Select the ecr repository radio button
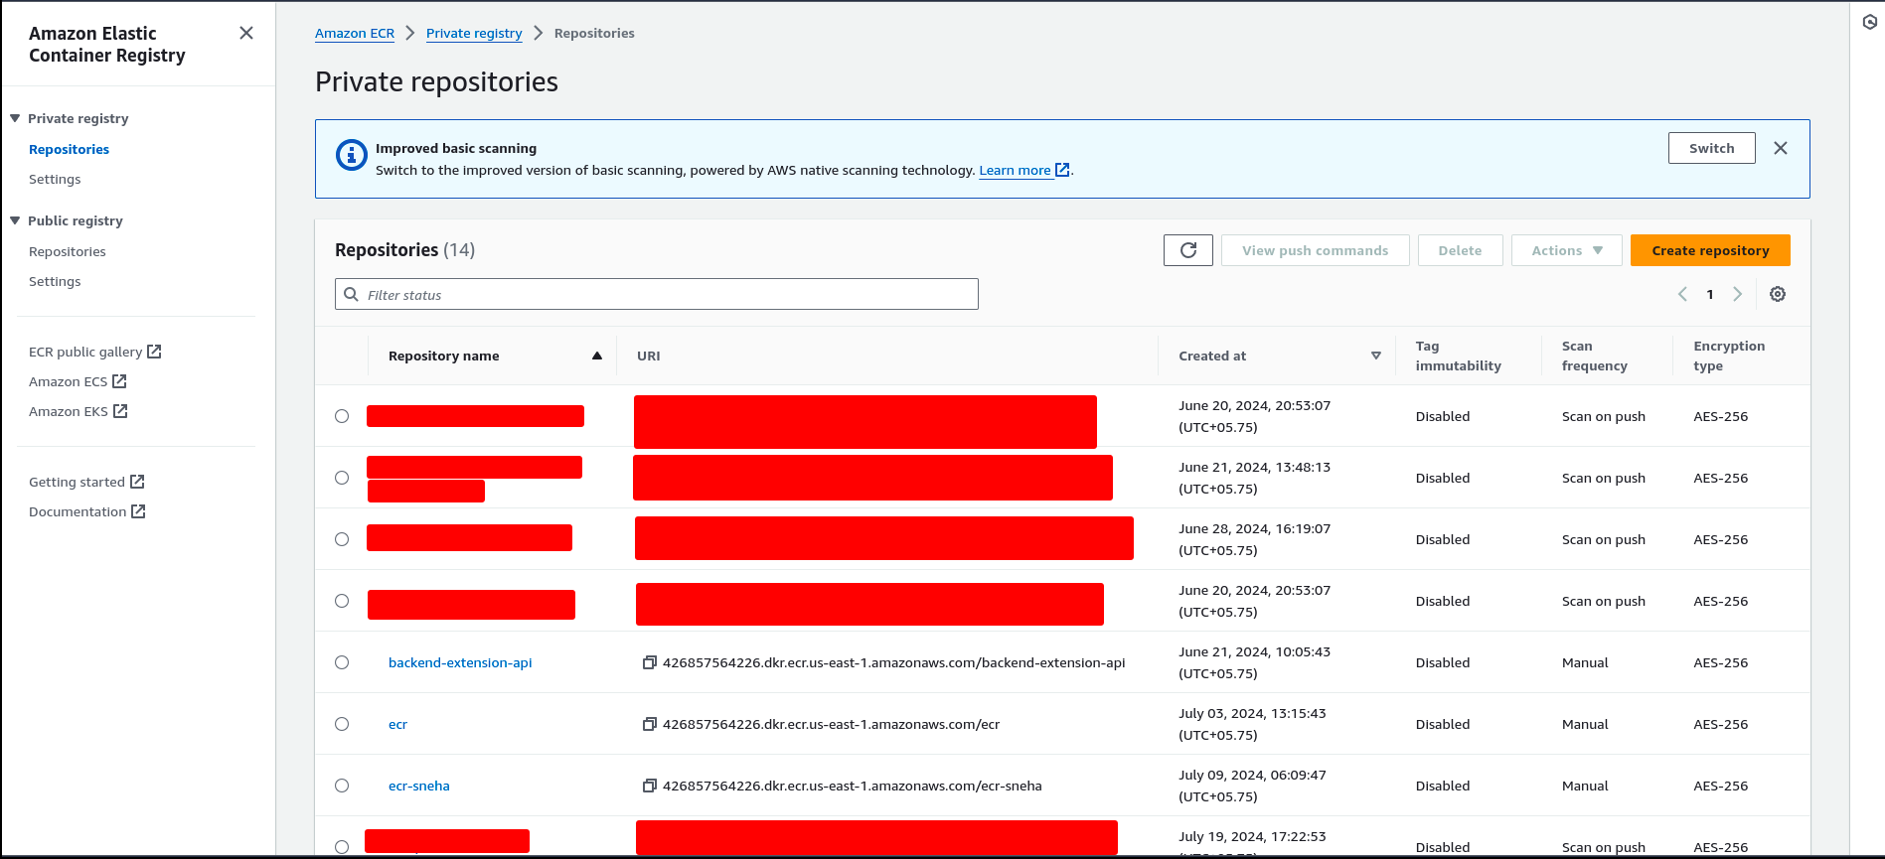 (342, 724)
